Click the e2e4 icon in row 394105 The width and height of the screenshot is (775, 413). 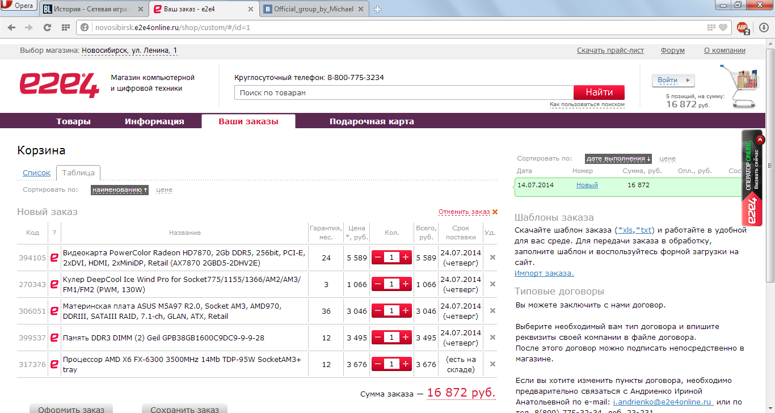pyautogui.click(x=54, y=258)
